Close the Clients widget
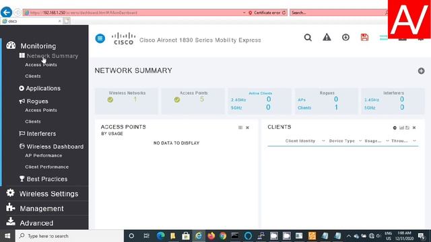Image resolution: width=431 pixels, height=242 pixels. pos(414,128)
